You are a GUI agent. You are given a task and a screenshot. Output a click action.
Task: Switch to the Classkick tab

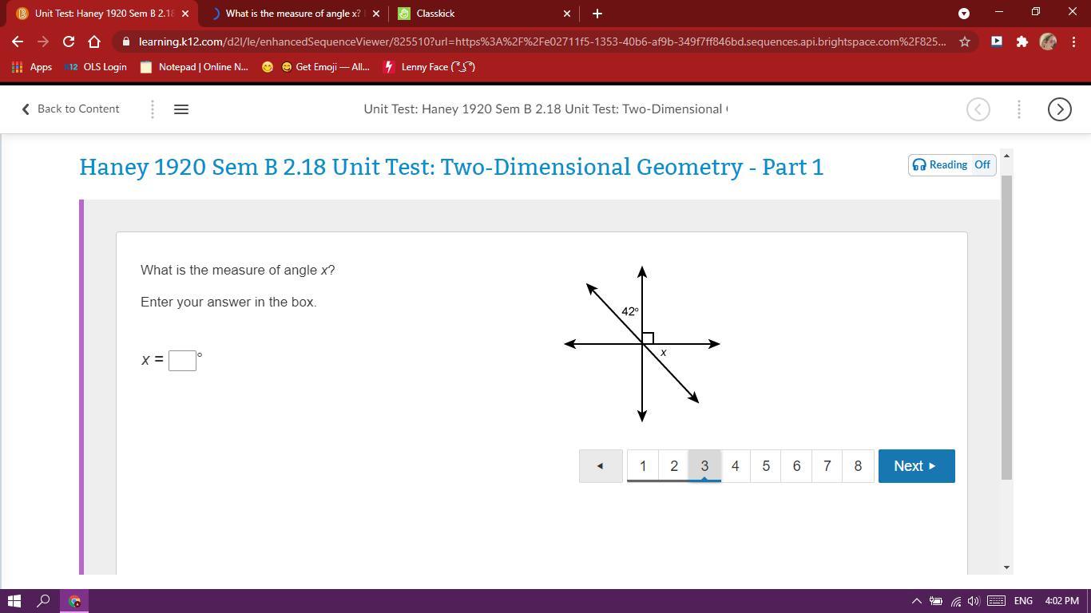coord(485,14)
